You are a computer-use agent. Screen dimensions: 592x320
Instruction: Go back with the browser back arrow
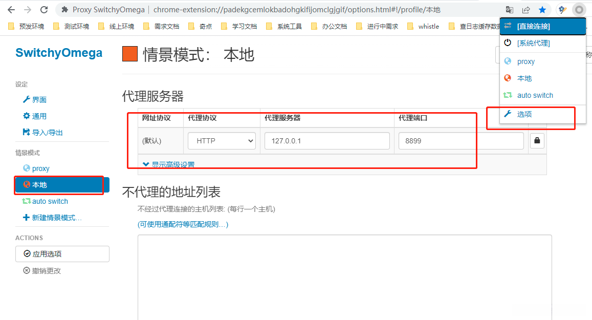point(11,10)
